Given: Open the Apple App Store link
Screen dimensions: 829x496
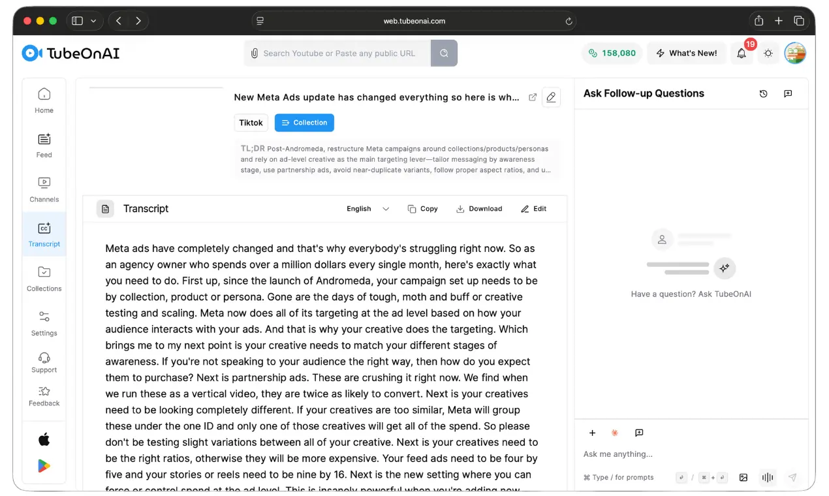Looking at the screenshot, I should tap(44, 439).
